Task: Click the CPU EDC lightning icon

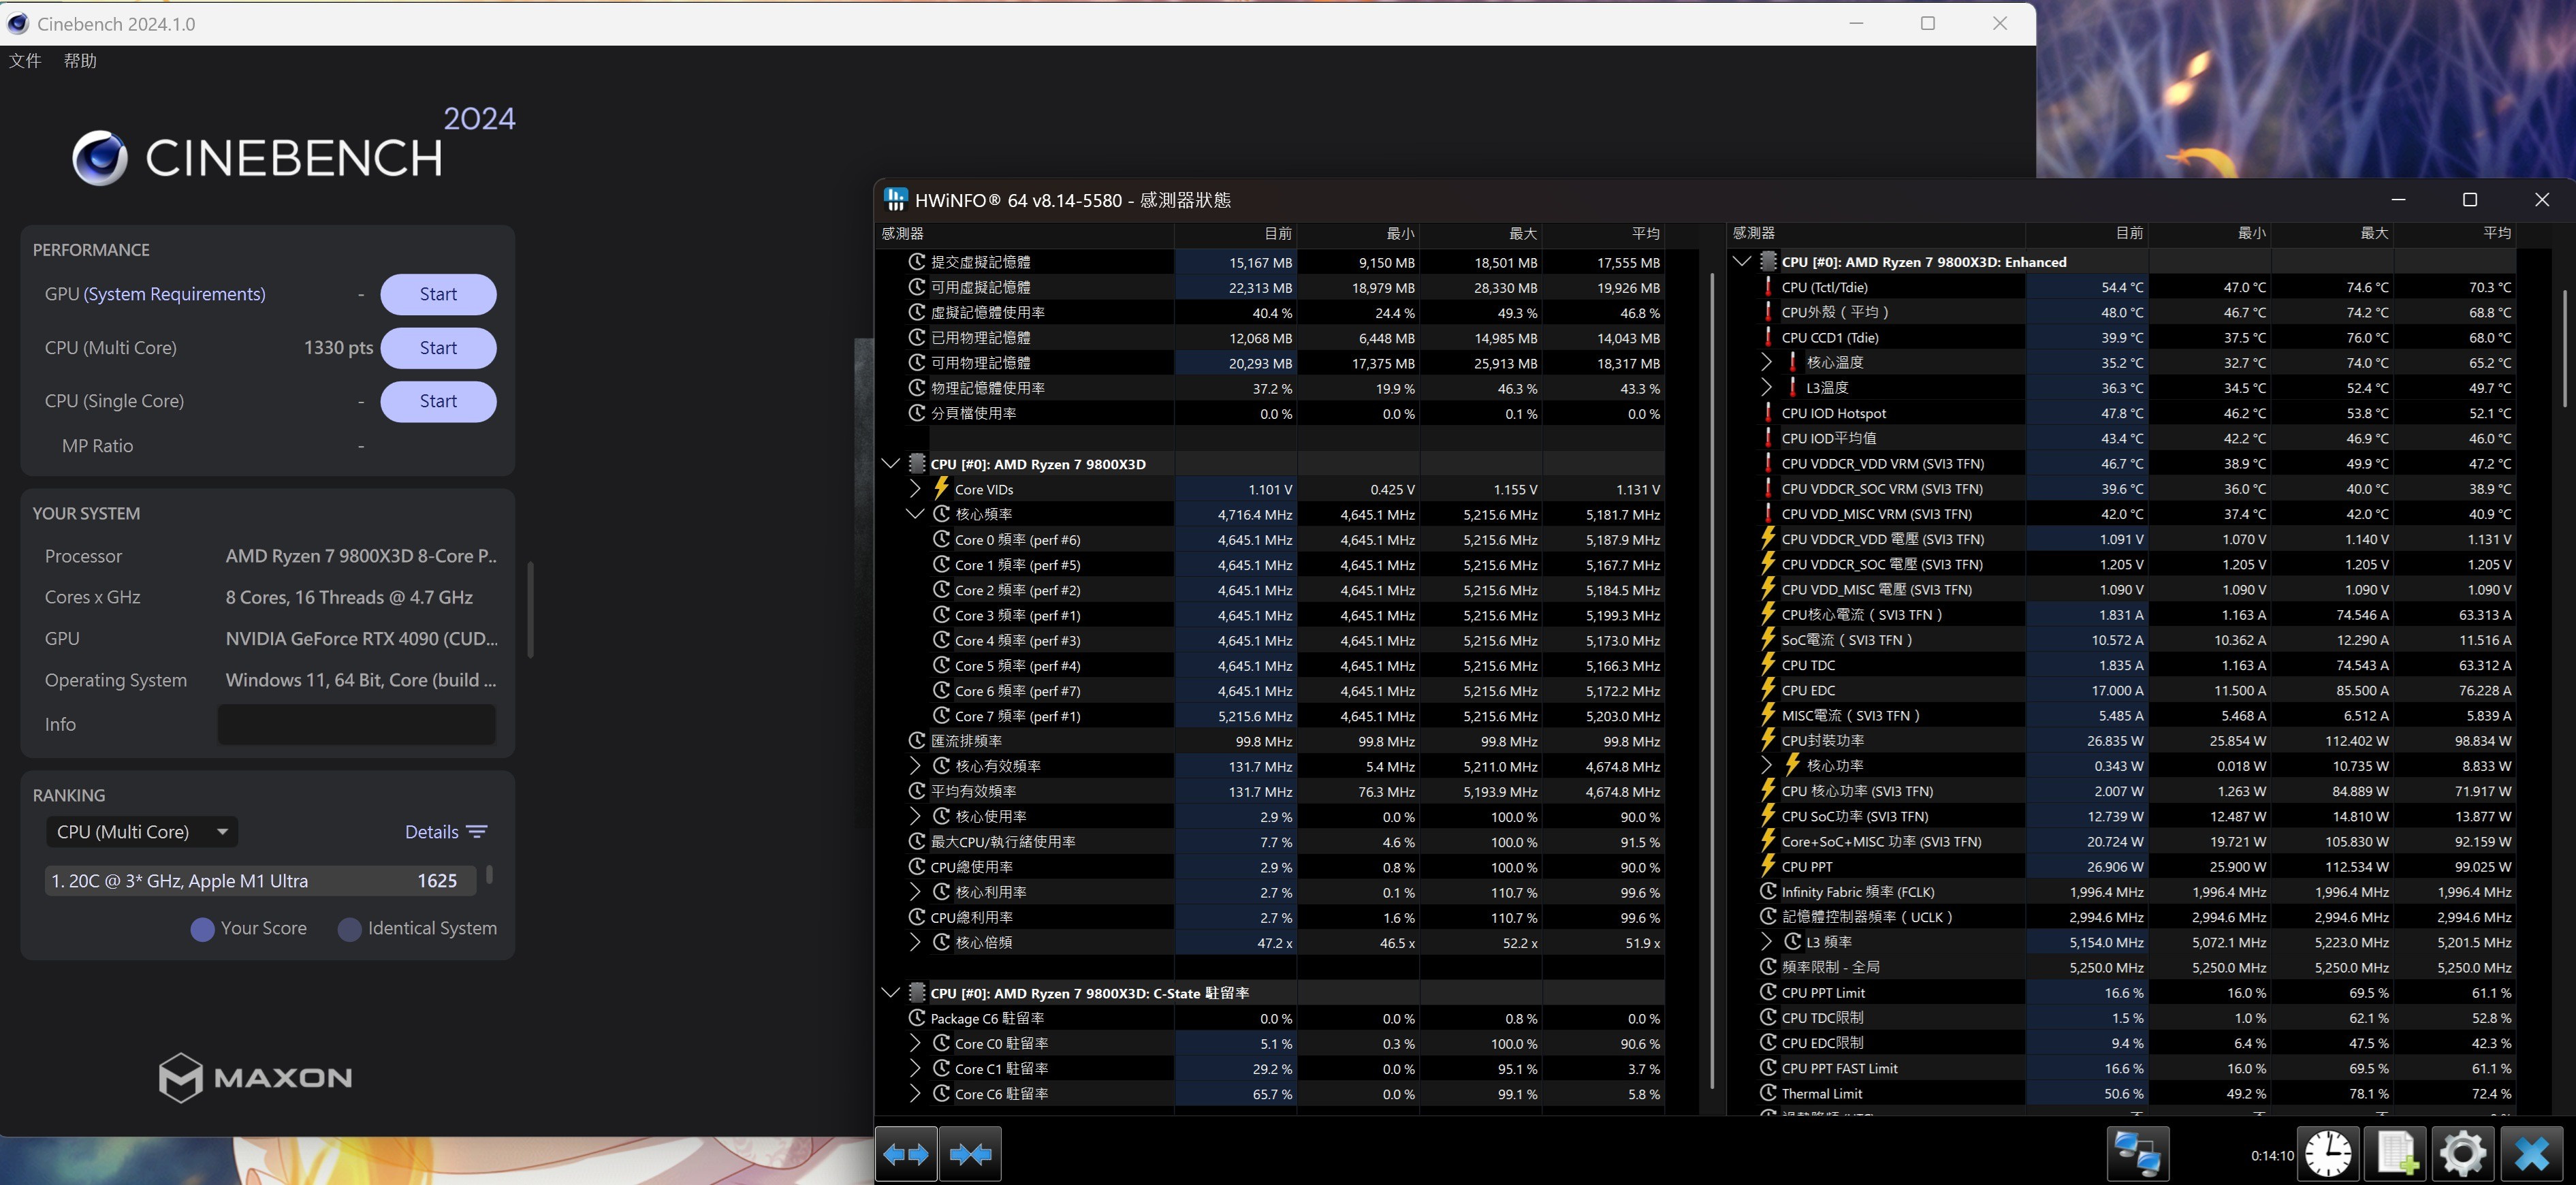Action: click(x=1768, y=690)
